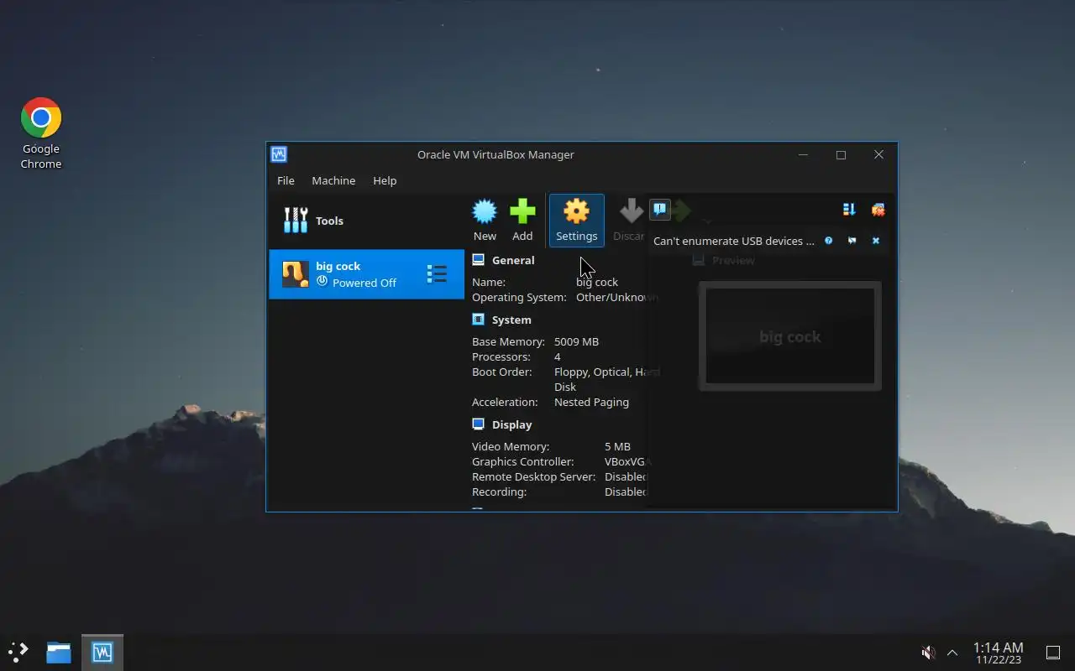Click the Processors value 4

[558, 356]
